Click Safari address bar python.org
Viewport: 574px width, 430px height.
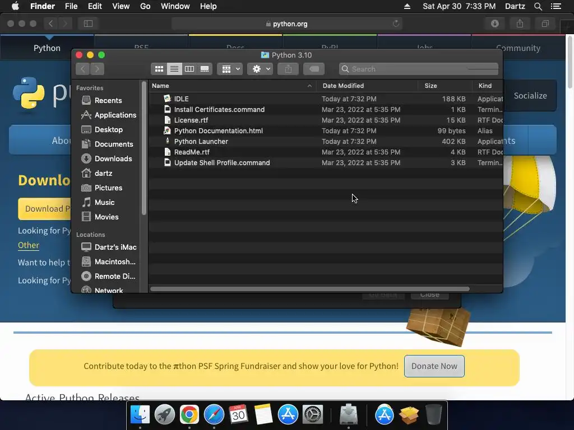tap(286, 24)
